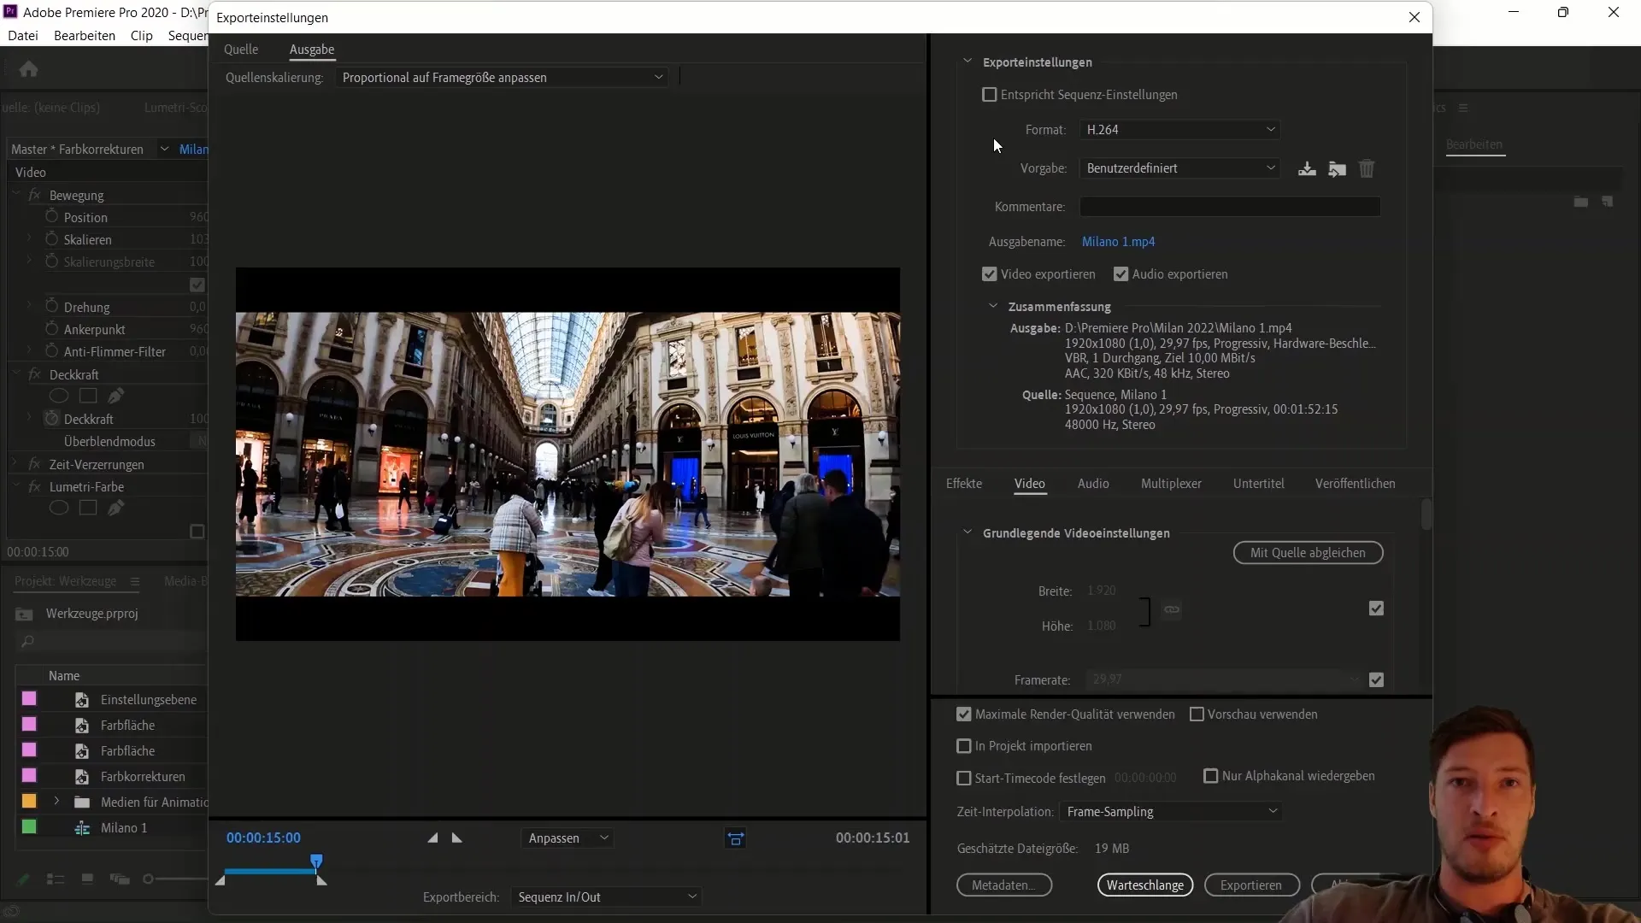Toggle aspect ratio correction icon under preview

pyautogui.click(x=736, y=838)
